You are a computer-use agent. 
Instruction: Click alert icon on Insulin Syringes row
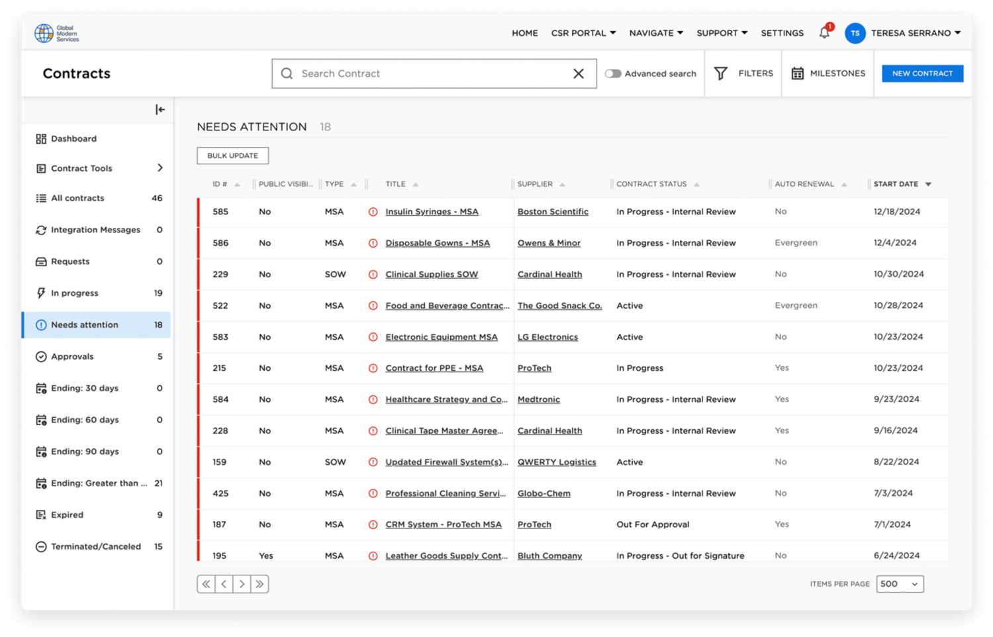(373, 212)
